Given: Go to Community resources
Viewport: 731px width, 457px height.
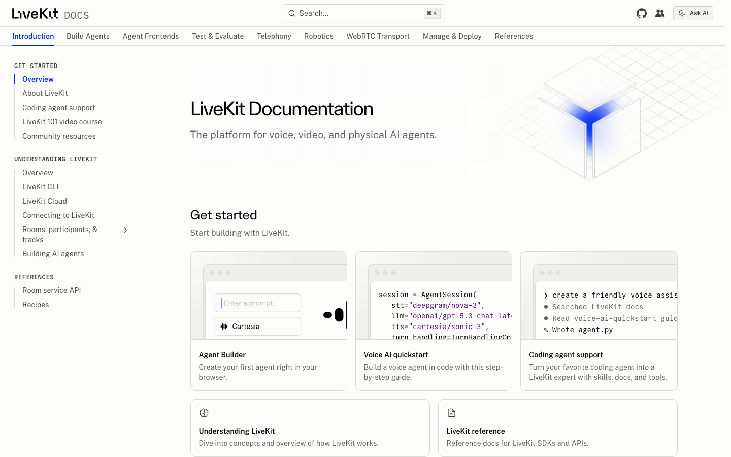Looking at the screenshot, I should pos(59,136).
